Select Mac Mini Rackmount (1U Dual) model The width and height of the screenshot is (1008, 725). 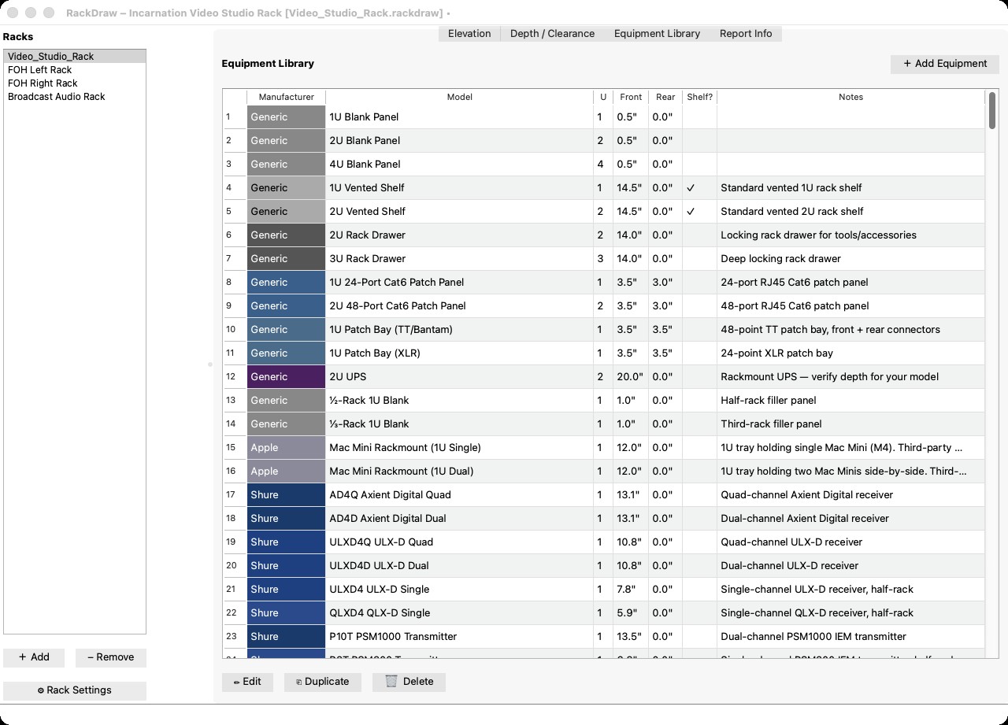coord(459,472)
